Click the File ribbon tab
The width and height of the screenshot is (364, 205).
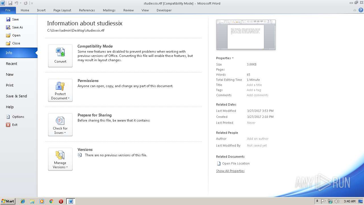click(x=8, y=10)
